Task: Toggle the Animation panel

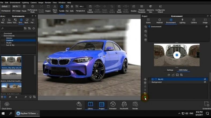Action: point(113,105)
